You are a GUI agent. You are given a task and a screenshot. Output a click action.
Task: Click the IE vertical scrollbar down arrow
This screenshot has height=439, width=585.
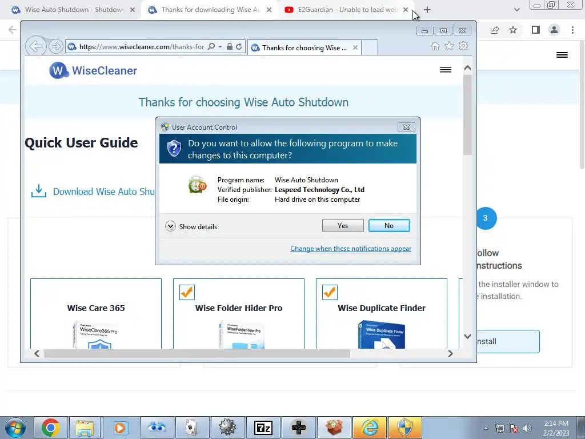click(x=467, y=336)
